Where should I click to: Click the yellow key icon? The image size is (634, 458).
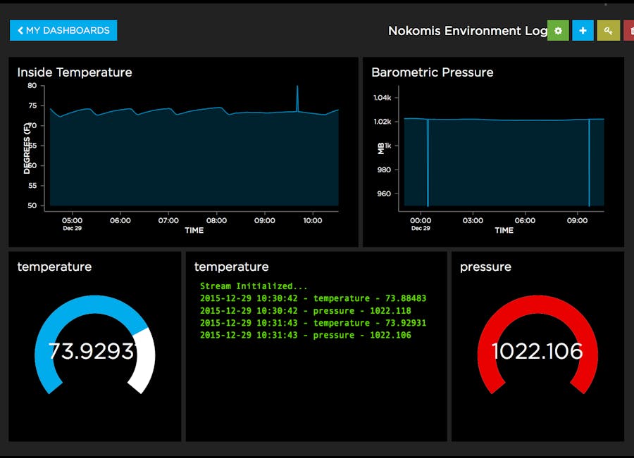608,30
